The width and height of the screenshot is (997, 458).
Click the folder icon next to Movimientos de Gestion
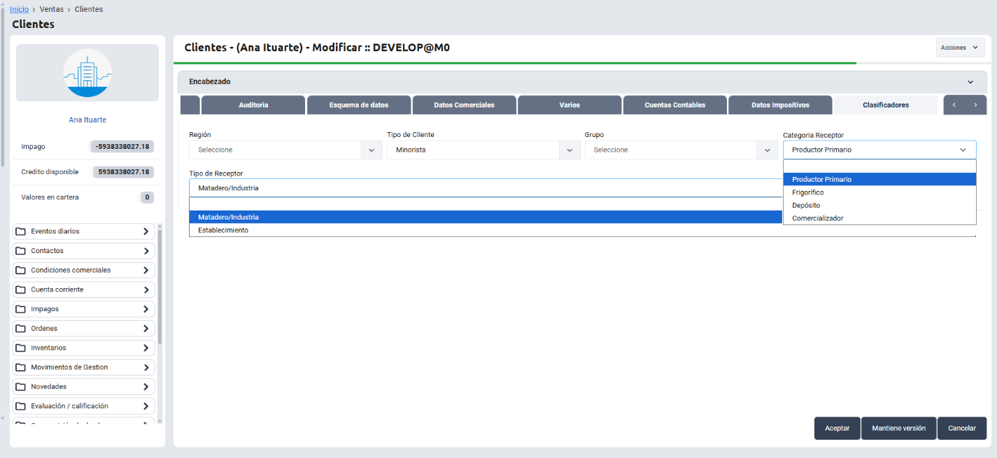[x=21, y=367]
